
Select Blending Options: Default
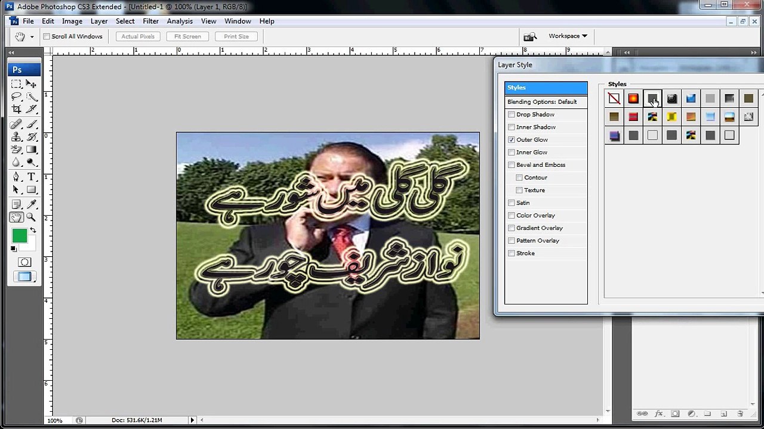[x=546, y=102]
